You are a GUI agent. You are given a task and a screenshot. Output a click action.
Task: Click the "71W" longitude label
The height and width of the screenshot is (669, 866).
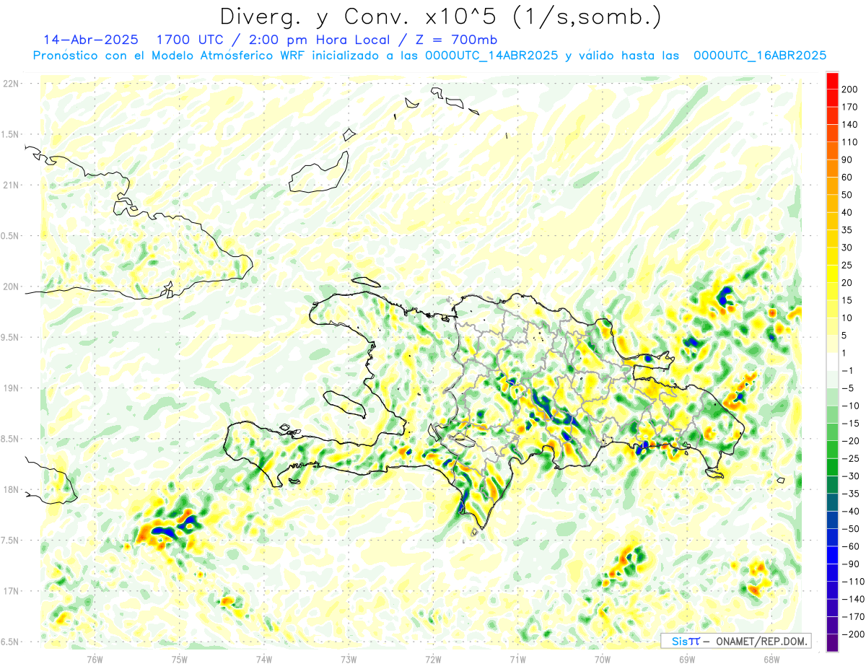point(517,660)
